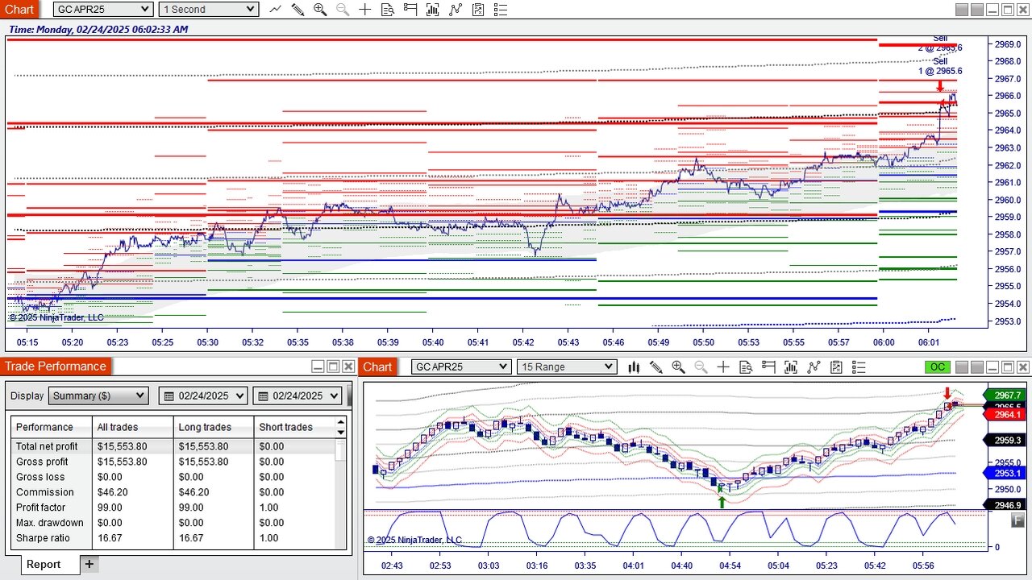Viewport: 1032px width, 580px height.
Task: Select drawing tools pencil in top chart toolbar
Action: click(x=298, y=10)
